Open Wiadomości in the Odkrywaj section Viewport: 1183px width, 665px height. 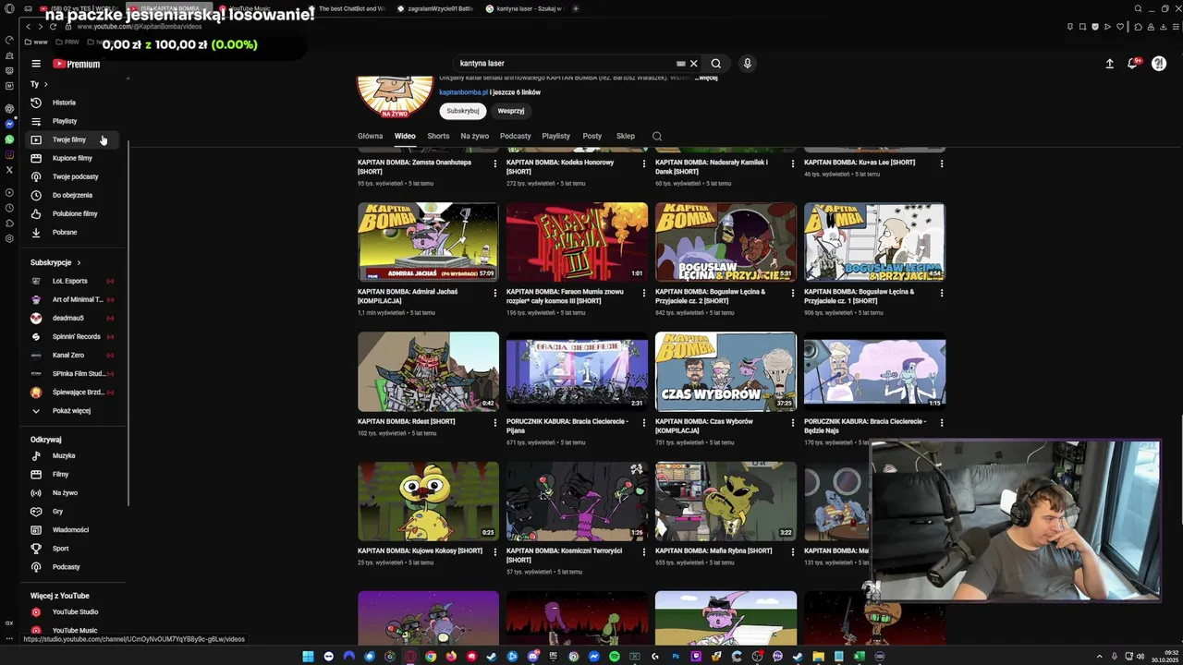[74, 529]
